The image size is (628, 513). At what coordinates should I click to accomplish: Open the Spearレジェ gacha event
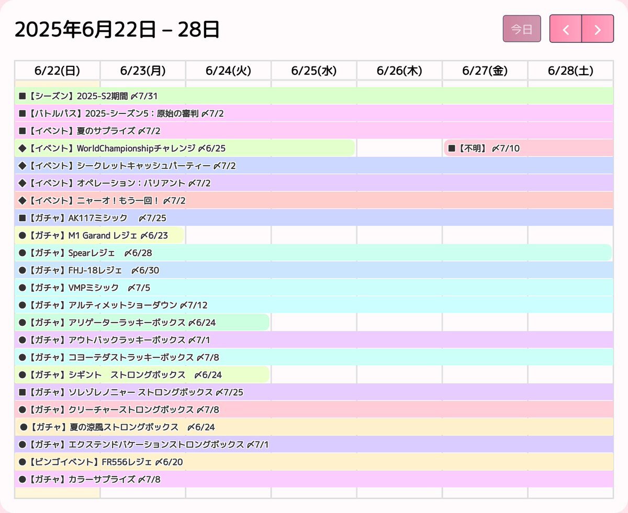[x=313, y=253]
